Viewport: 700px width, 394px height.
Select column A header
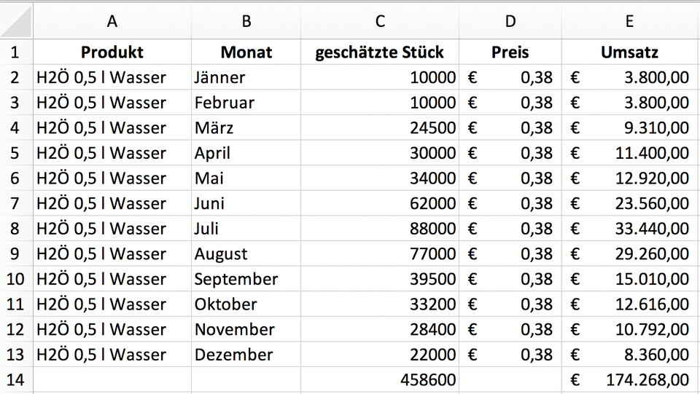coord(112,21)
